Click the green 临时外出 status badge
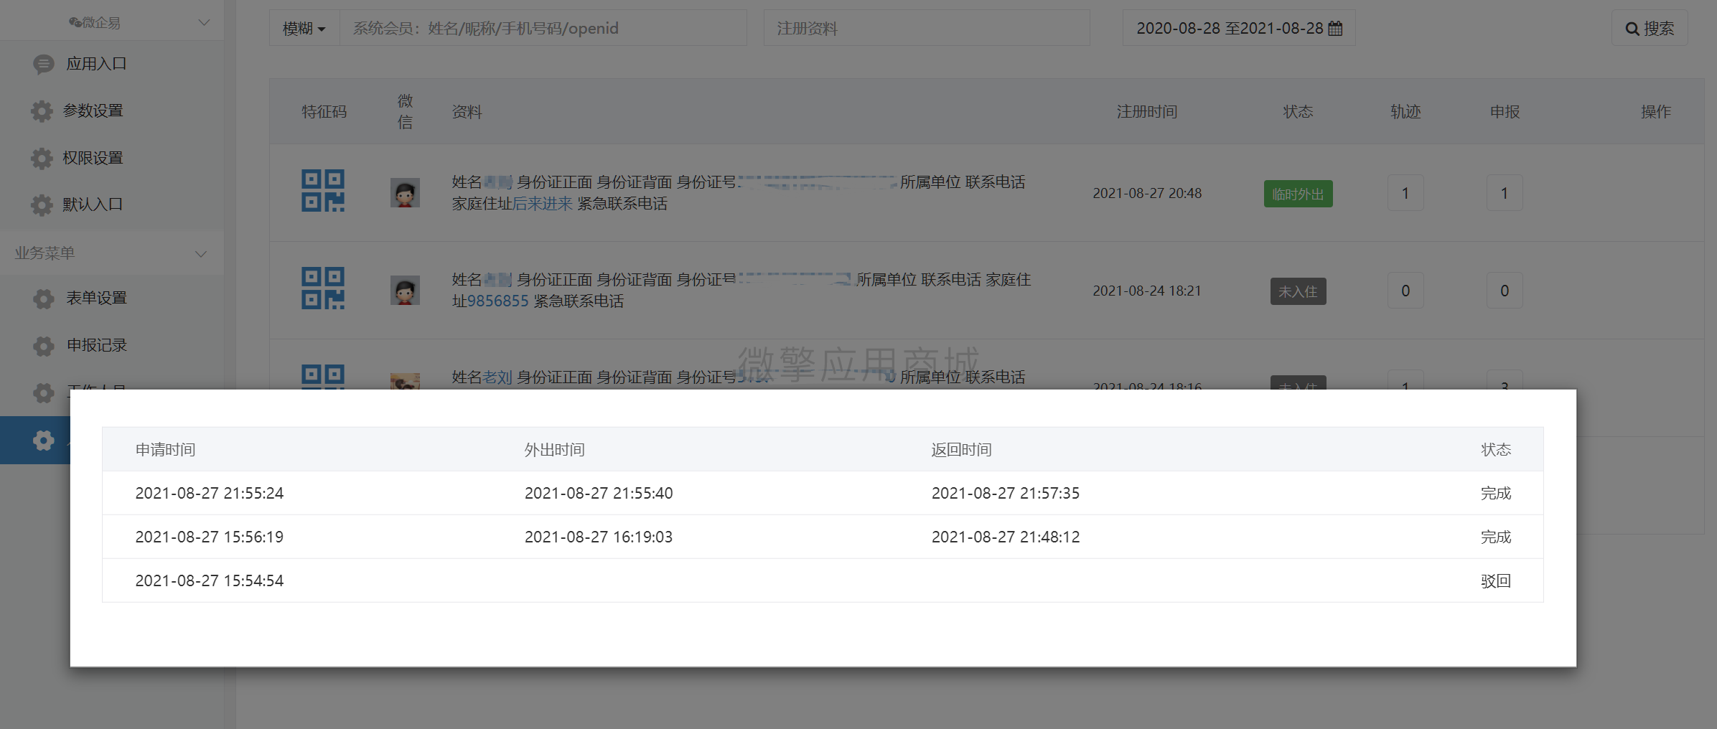Image resolution: width=1717 pixels, height=729 pixels. tap(1298, 194)
